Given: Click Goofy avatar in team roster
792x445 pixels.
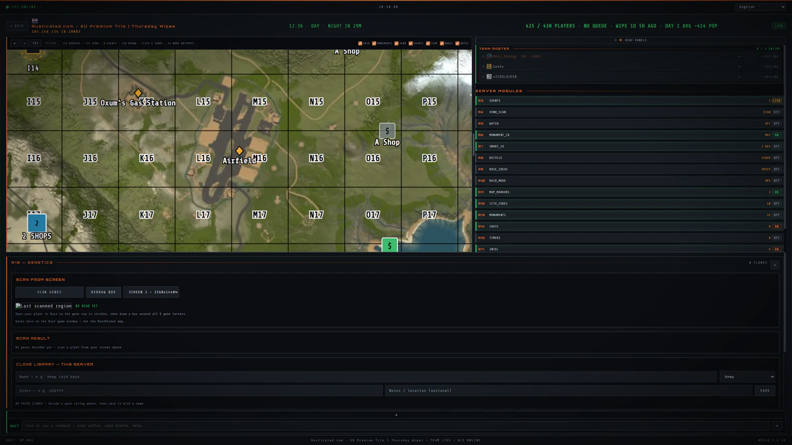Looking at the screenshot, I should (489, 66).
